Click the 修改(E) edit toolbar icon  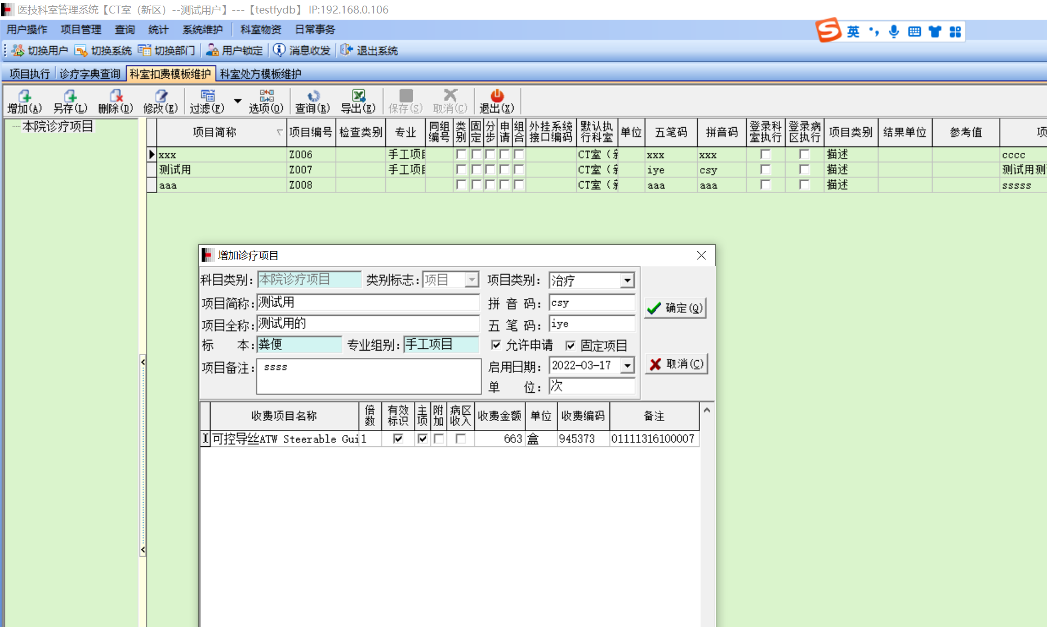161,96
